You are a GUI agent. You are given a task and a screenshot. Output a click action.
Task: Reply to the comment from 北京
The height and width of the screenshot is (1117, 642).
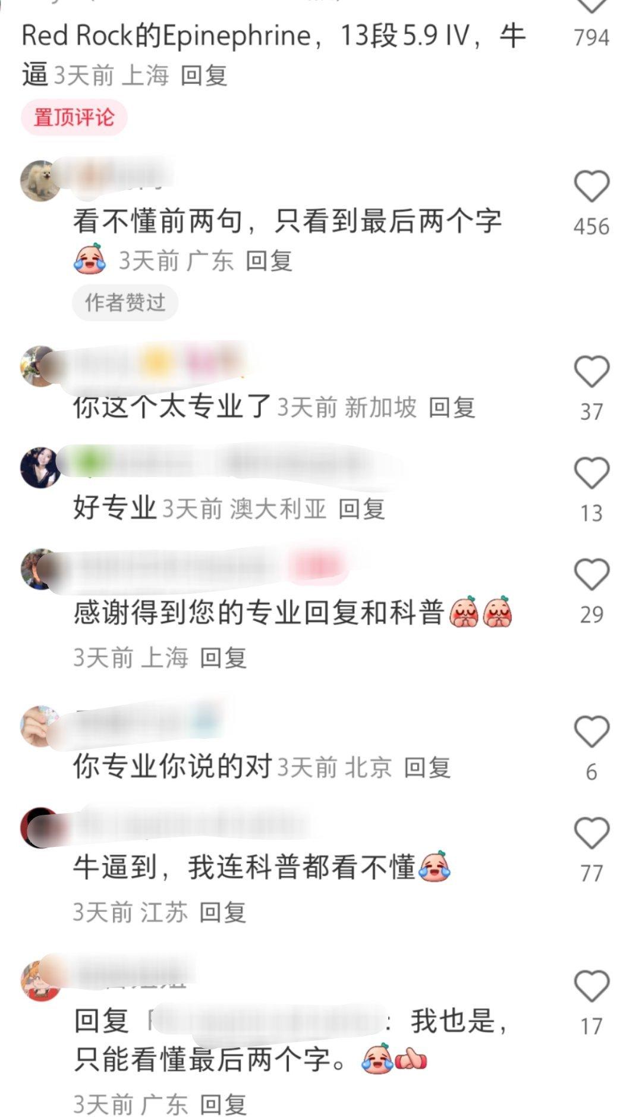pyautogui.click(x=427, y=767)
